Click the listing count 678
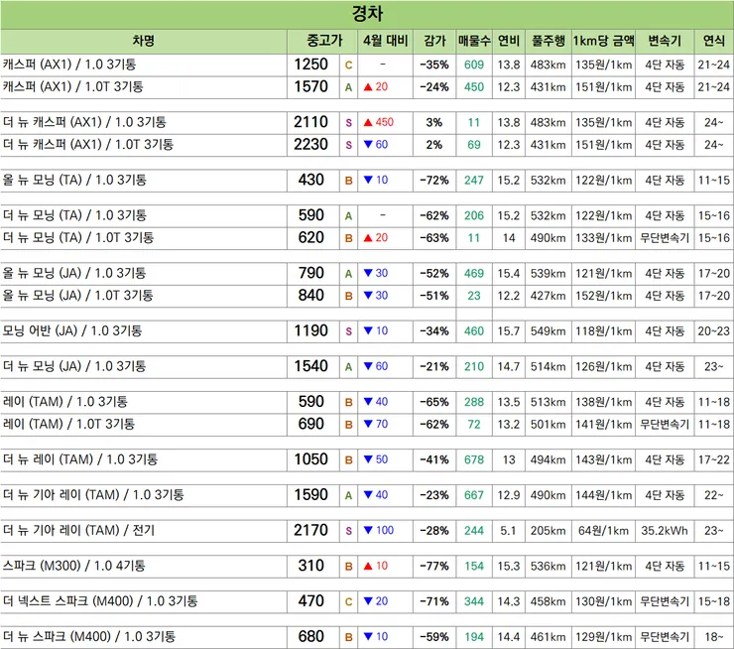 474,459
